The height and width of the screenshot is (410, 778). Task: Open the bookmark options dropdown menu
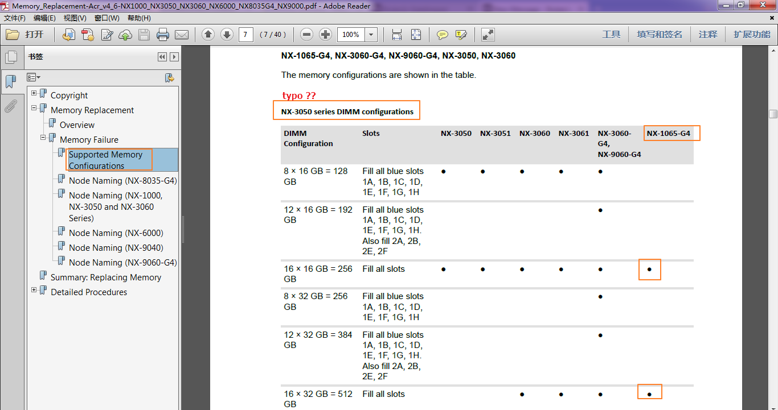tap(34, 77)
